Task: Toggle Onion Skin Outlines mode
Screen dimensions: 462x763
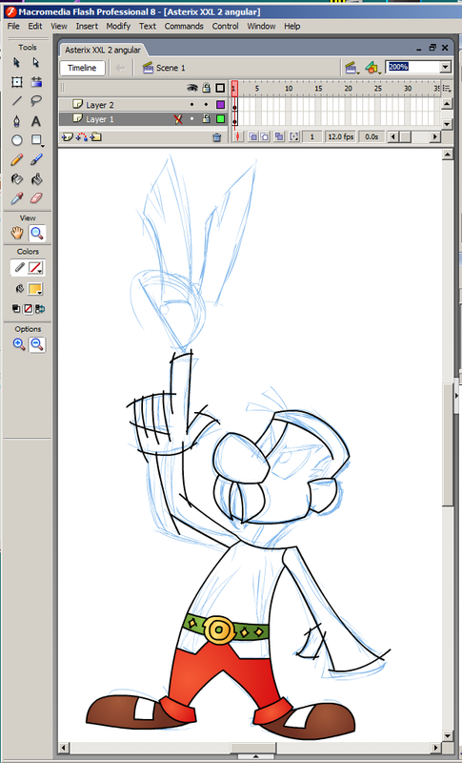Action: [x=265, y=136]
